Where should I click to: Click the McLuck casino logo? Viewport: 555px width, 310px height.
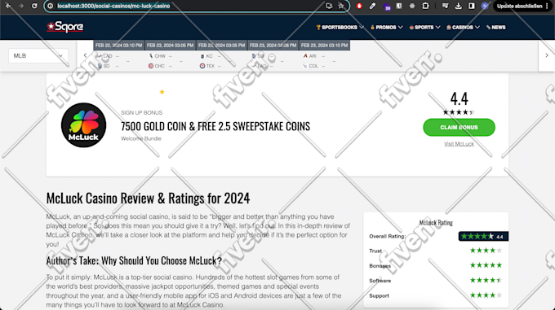(83, 125)
